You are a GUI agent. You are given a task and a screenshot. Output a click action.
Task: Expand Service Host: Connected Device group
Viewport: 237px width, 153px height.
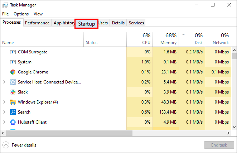coord(4,82)
